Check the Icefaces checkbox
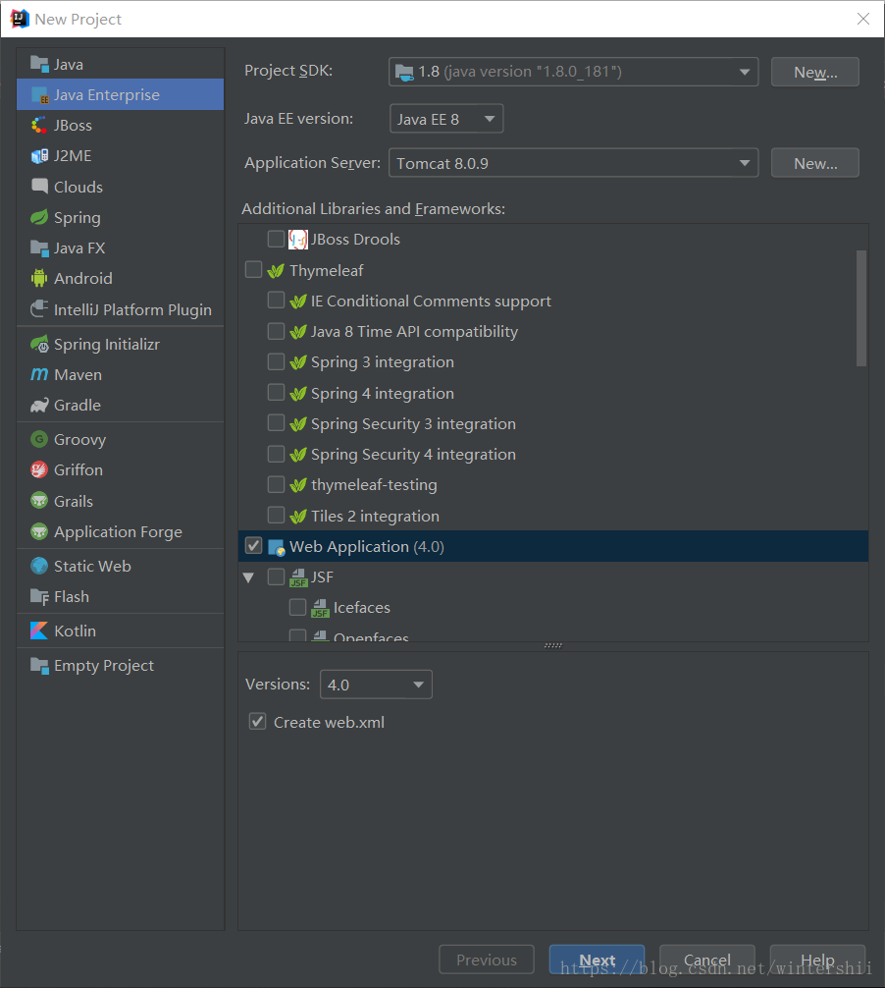The image size is (885, 988). pyautogui.click(x=297, y=607)
